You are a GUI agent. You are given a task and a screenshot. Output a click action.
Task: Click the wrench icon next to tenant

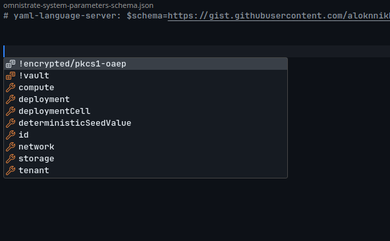pyautogui.click(x=11, y=171)
